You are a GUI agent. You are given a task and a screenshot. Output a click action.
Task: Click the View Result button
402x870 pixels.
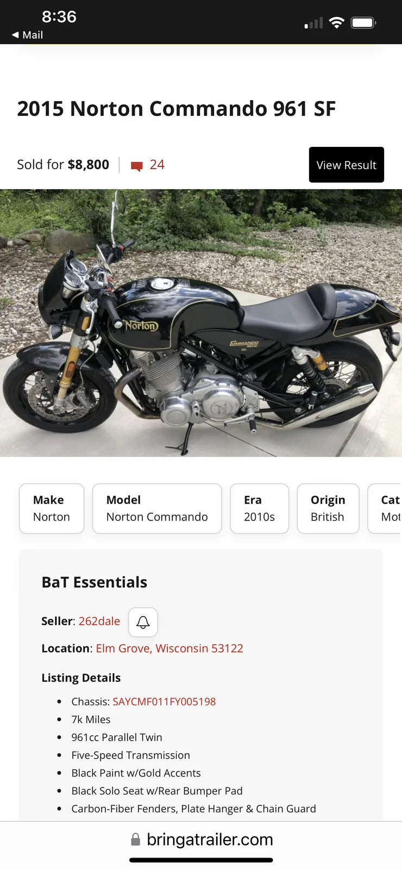[x=347, y=165]
